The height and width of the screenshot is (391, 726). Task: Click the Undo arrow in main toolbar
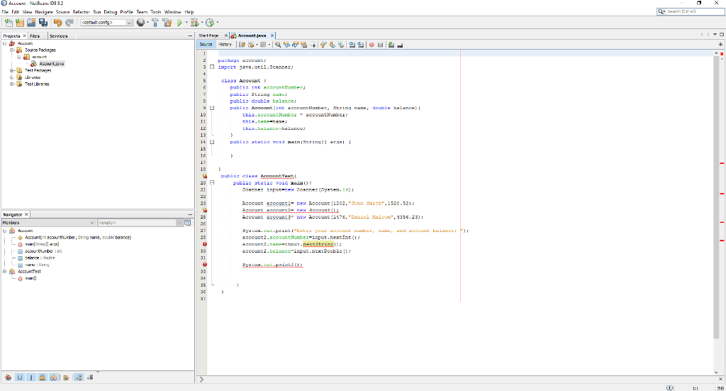(x=59, y=22)
